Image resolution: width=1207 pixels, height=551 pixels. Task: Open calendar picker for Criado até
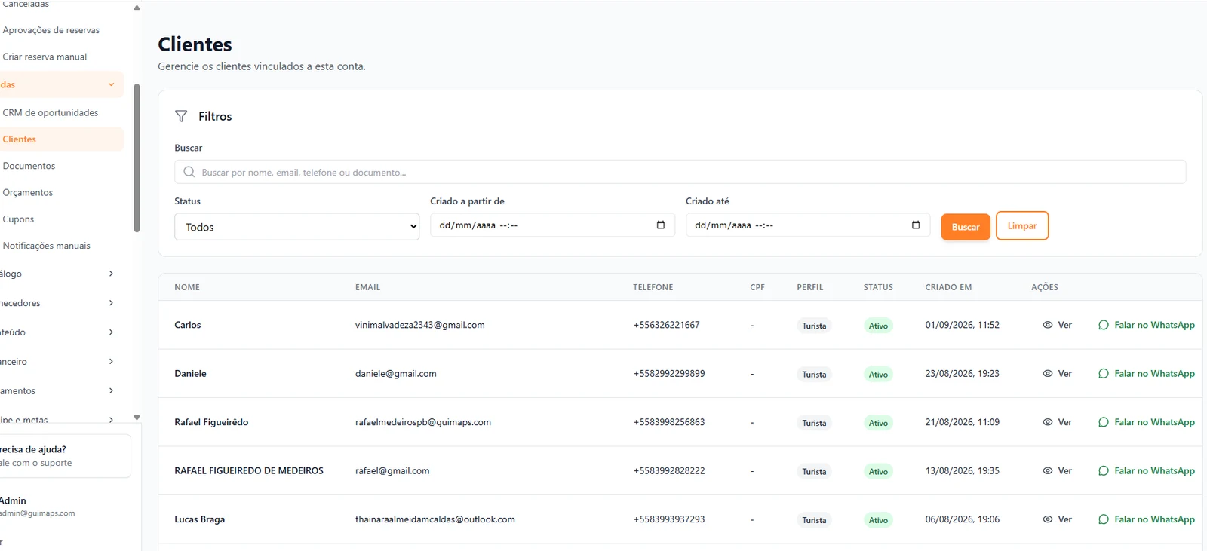pos(916,225)
